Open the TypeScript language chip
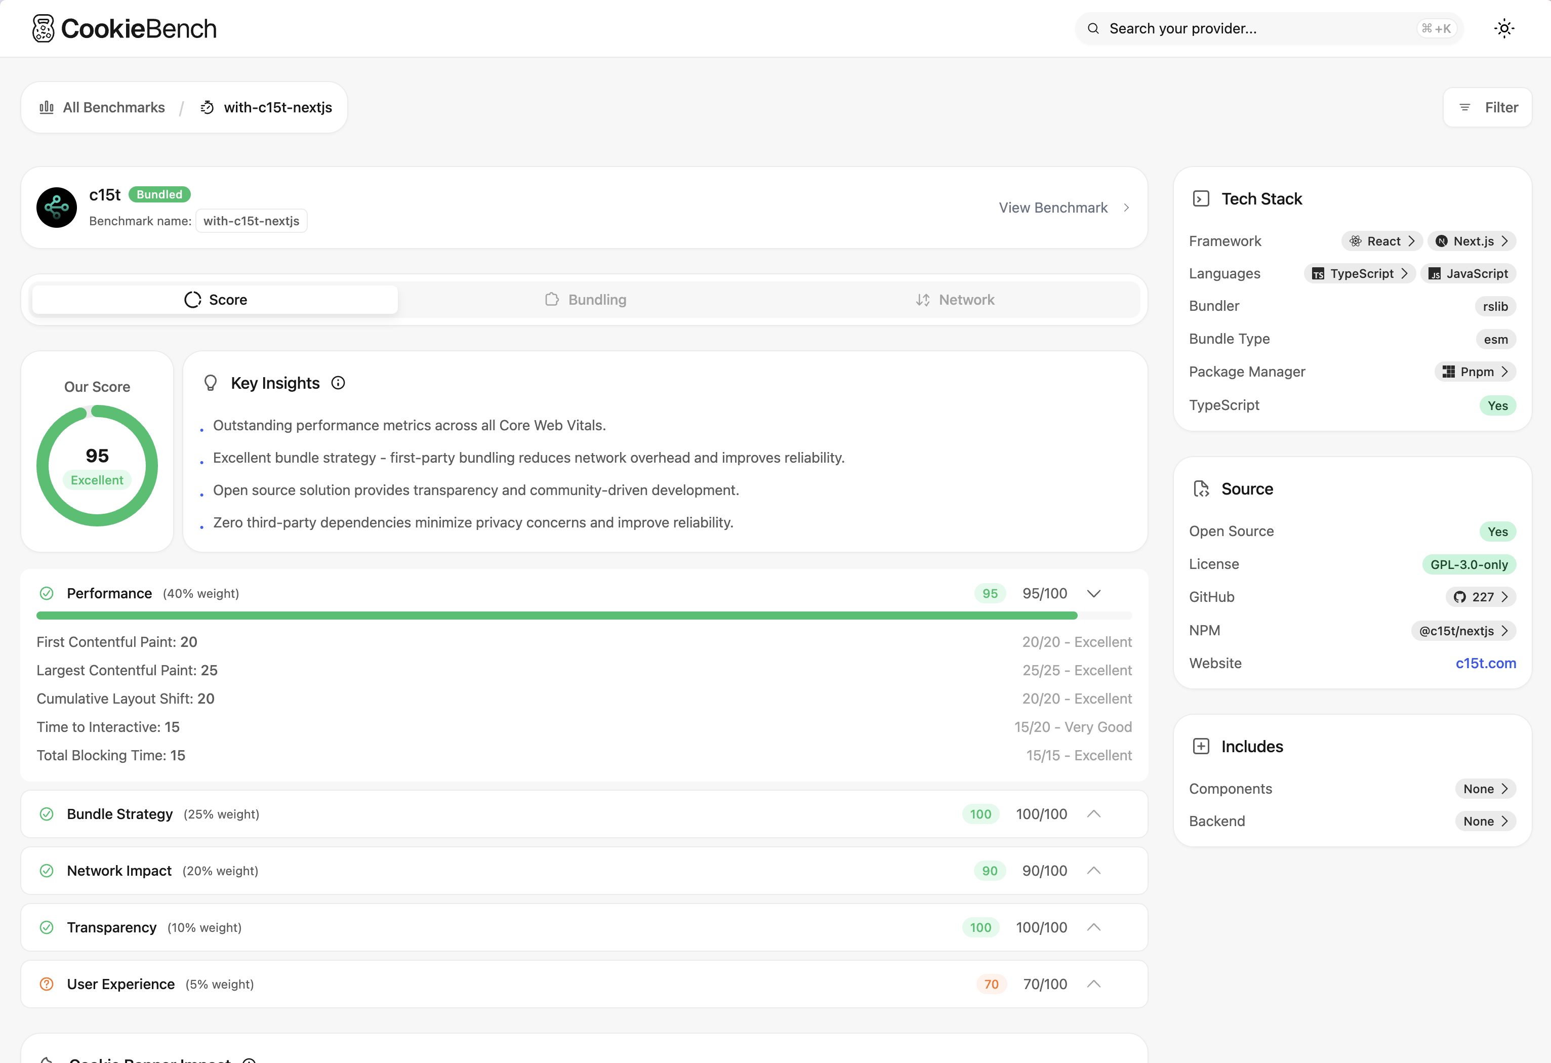Image resolution: width=1551 pixels, height=1063 pixels. [1360, 273]
